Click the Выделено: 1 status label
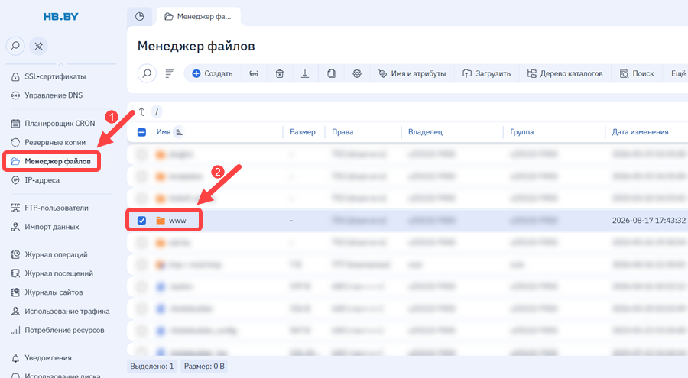This screenshot has width=688, height=378. (152, 366)
